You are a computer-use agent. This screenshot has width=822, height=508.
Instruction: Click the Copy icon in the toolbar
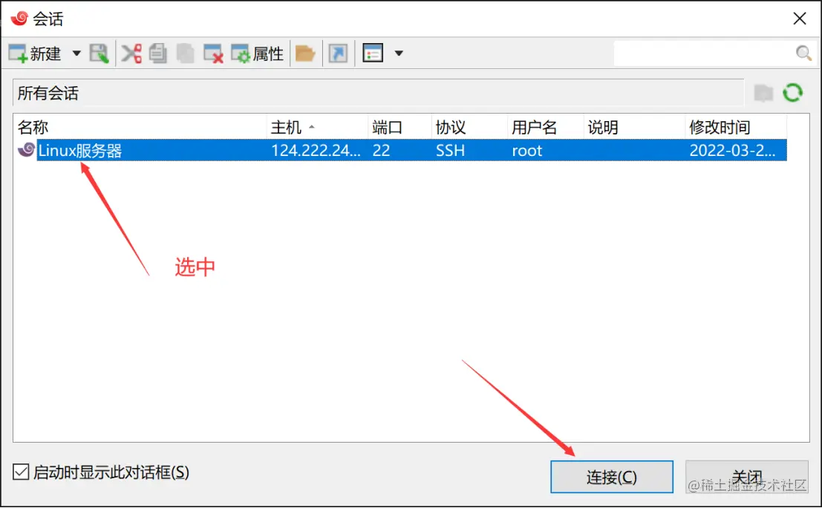click(158, 53)
